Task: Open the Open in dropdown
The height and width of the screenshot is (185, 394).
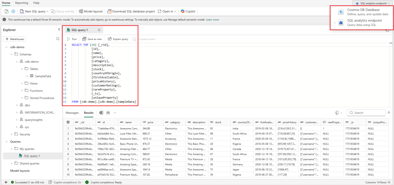Action: pyautogui.click(x=168, y=11)
